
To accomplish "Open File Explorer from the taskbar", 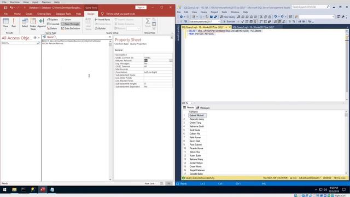I will click(x=14, y=190).
